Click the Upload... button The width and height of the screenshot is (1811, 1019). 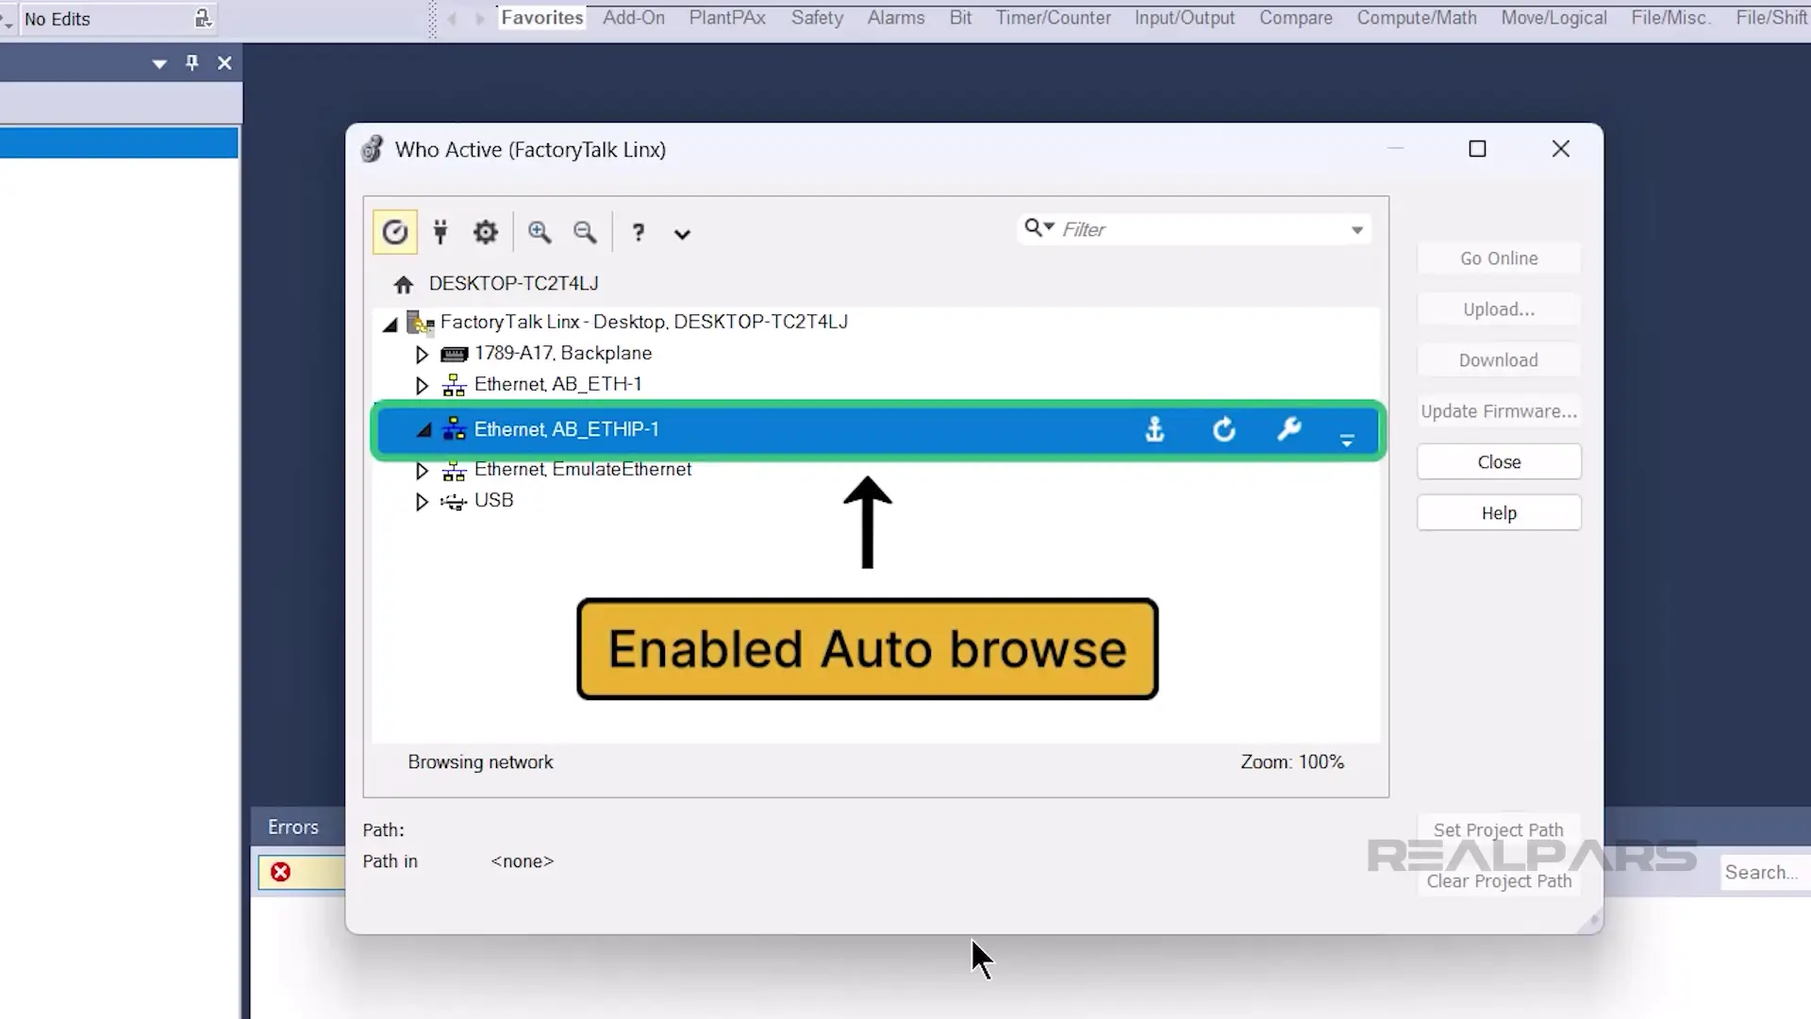pos(1499,309)
